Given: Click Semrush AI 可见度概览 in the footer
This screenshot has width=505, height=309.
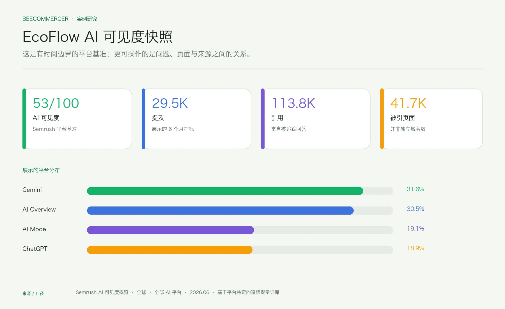Looking at the screenshot, I should tap(102, 292).
